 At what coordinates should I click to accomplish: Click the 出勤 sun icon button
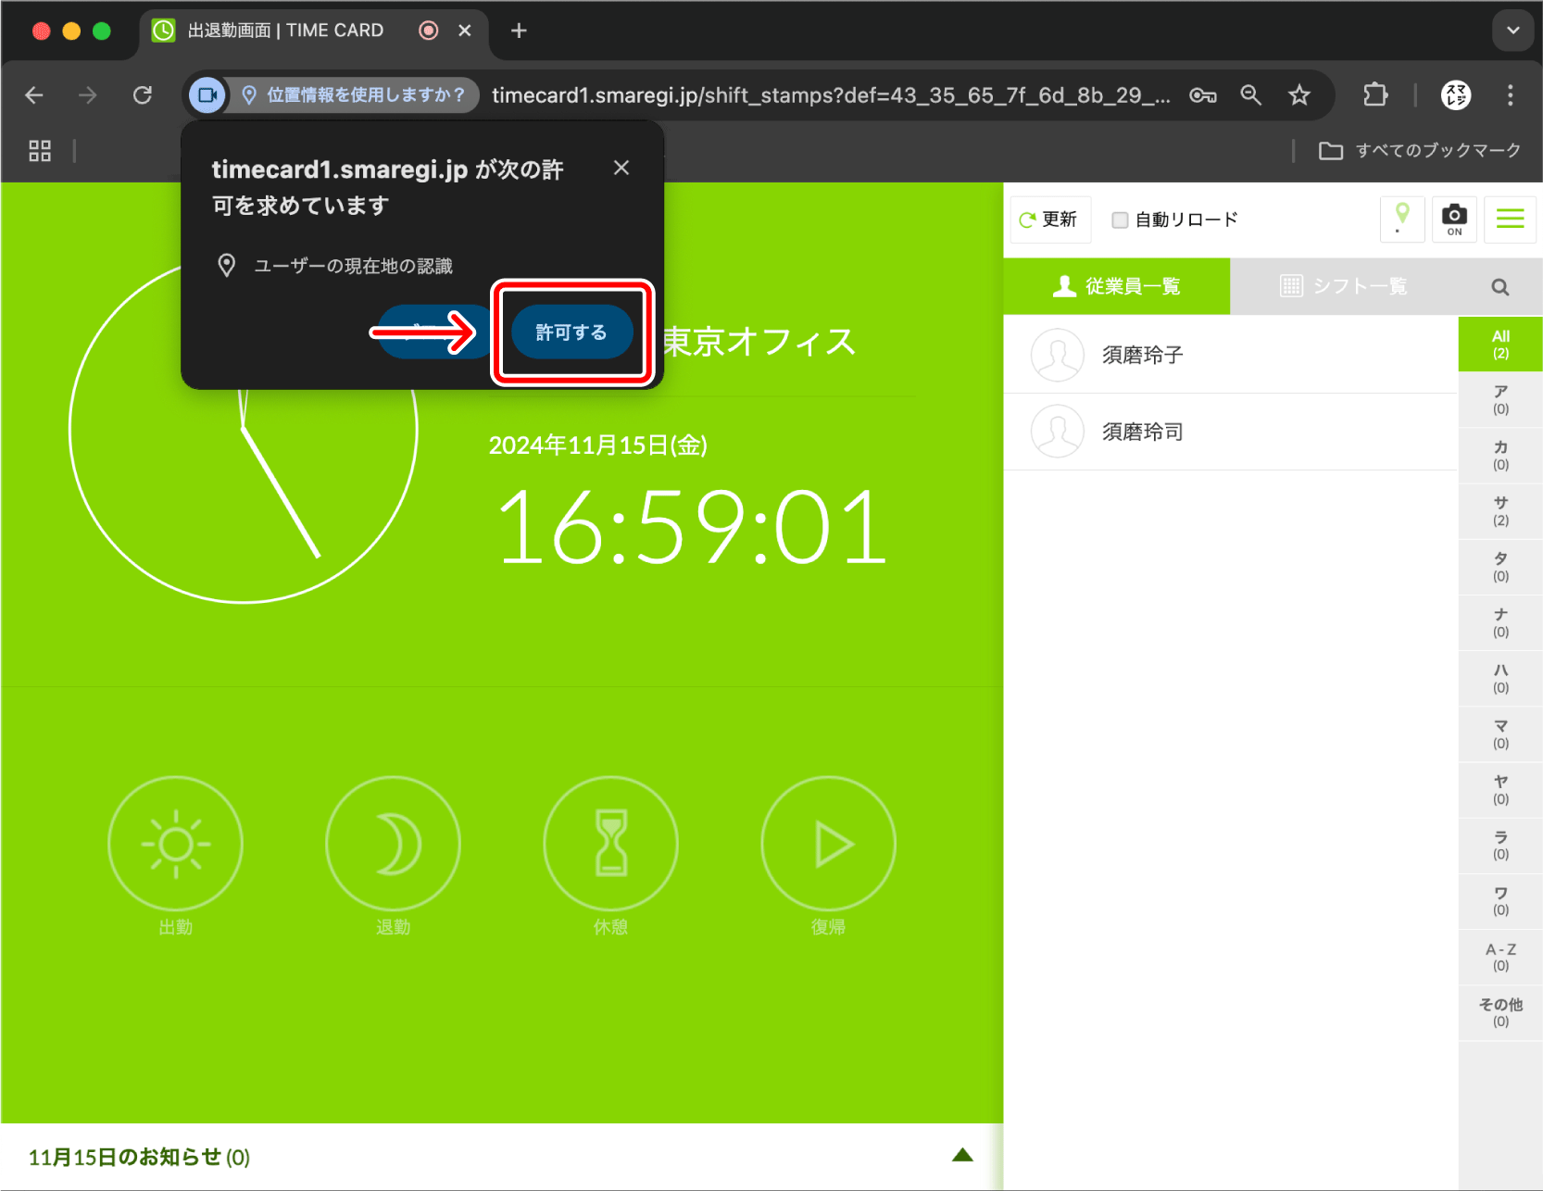(175, 844)
